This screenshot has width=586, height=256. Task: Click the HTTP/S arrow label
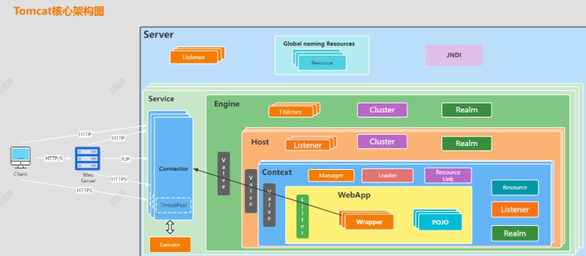tap(54, 158)
